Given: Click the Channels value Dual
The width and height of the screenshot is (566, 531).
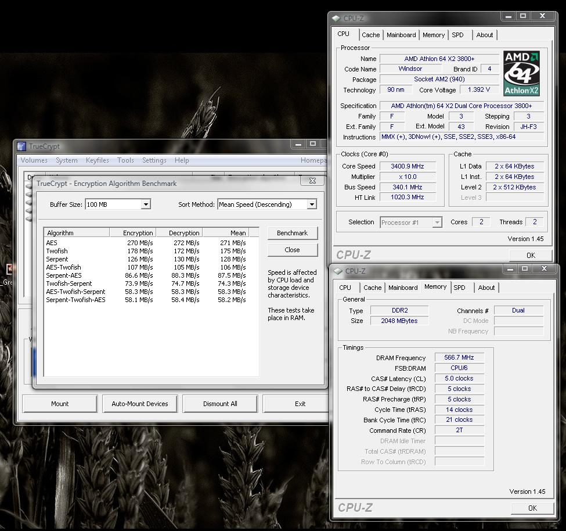Looking at the screenshot, I should pyautogui.click(x=518, y=310).
